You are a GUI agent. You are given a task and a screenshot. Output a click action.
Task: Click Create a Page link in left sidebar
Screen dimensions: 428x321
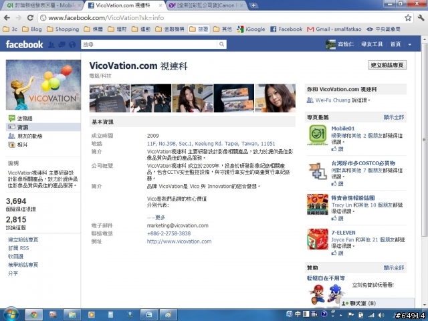pyautogui.click(x=23, y=239)
